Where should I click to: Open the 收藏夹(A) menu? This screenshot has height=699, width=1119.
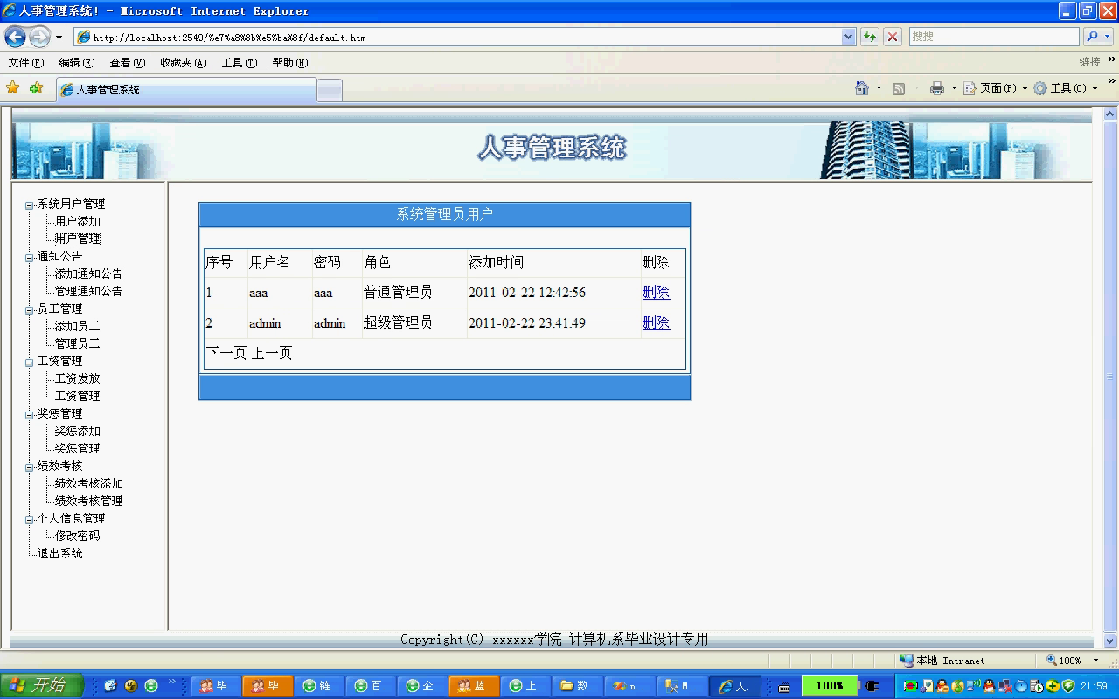point(183,63)
